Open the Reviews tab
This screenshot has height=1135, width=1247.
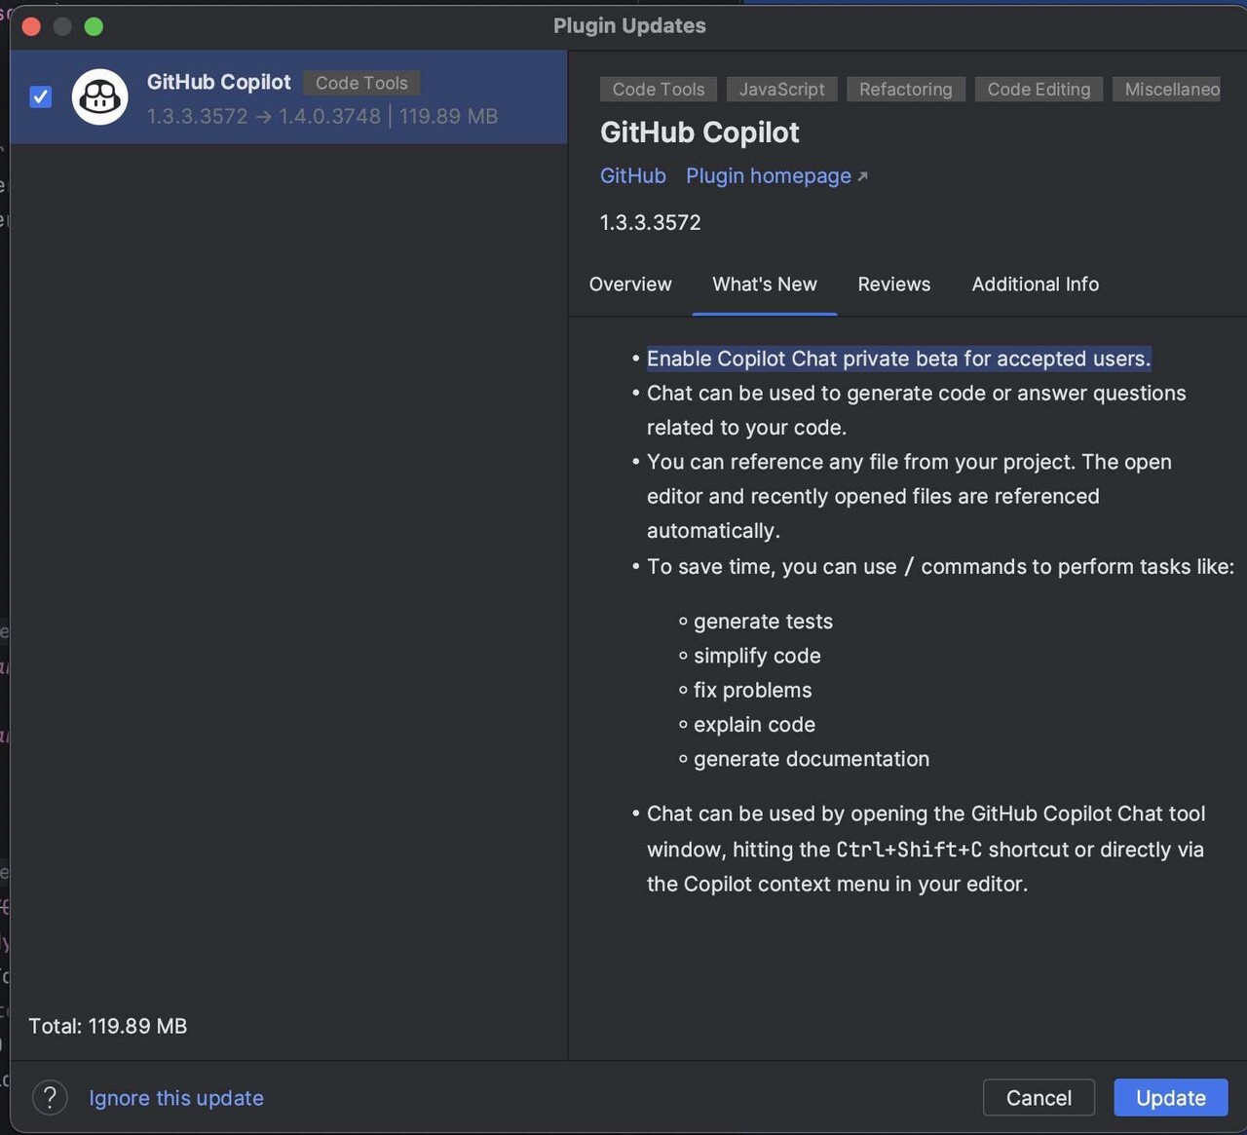893,284
